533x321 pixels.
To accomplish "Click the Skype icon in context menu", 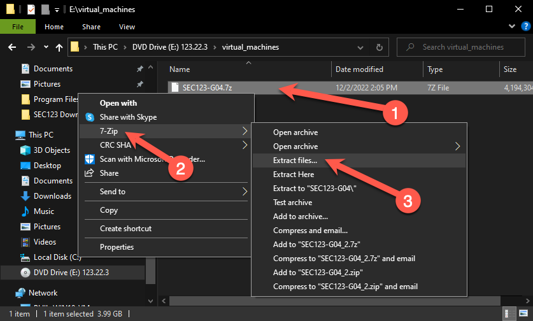I will 90,117.
